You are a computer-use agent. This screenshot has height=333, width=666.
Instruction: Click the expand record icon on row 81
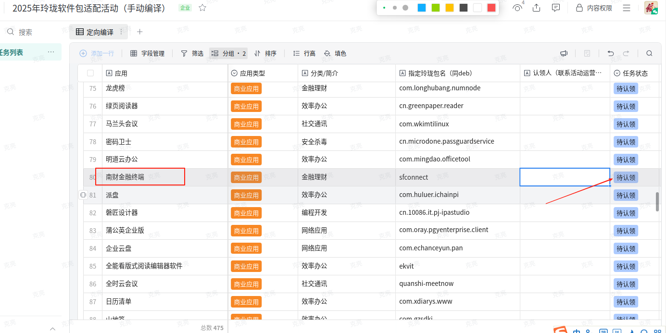(83, 195)
